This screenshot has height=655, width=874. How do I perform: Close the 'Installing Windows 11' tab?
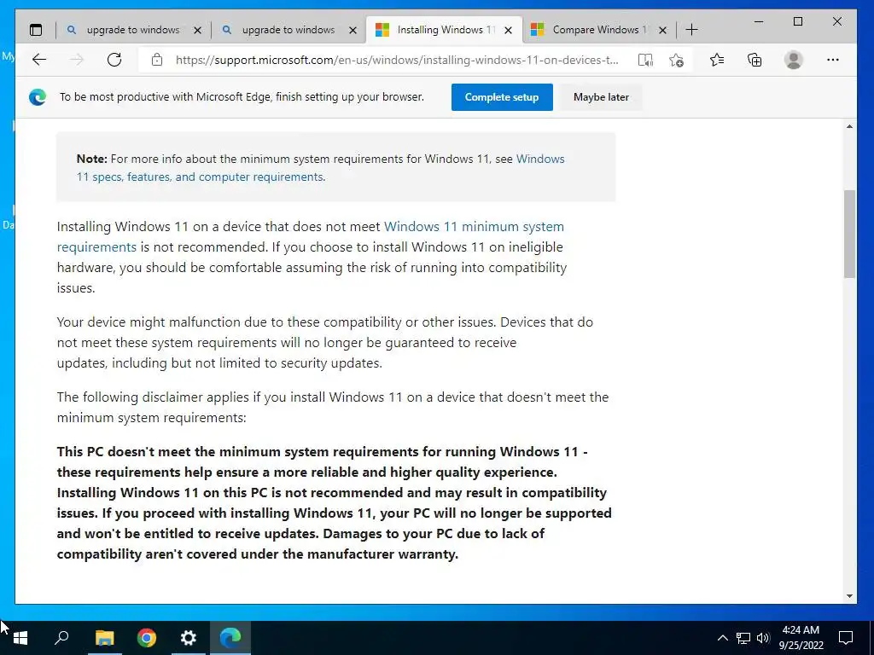click(x=509, y=30)
